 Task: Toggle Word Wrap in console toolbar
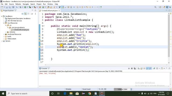(144, 68)
